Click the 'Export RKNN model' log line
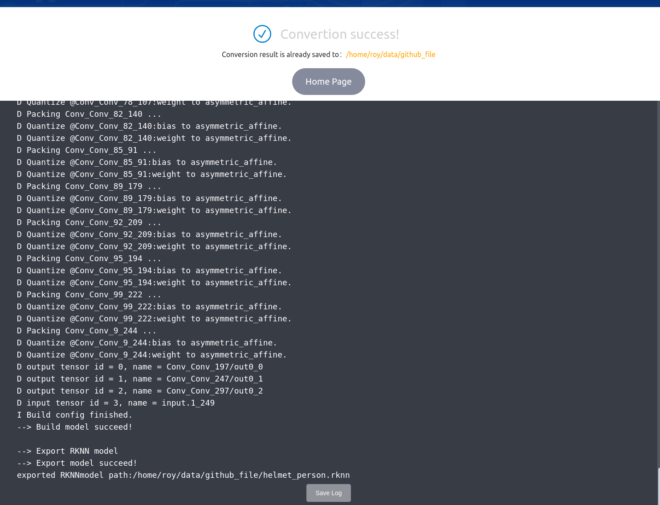 [x=67, y=451]
